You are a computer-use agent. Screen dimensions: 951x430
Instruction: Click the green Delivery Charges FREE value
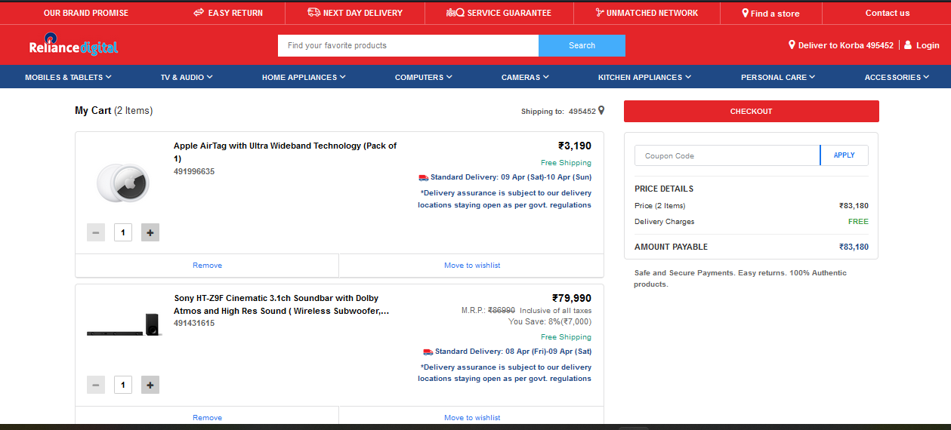(858, 222)
